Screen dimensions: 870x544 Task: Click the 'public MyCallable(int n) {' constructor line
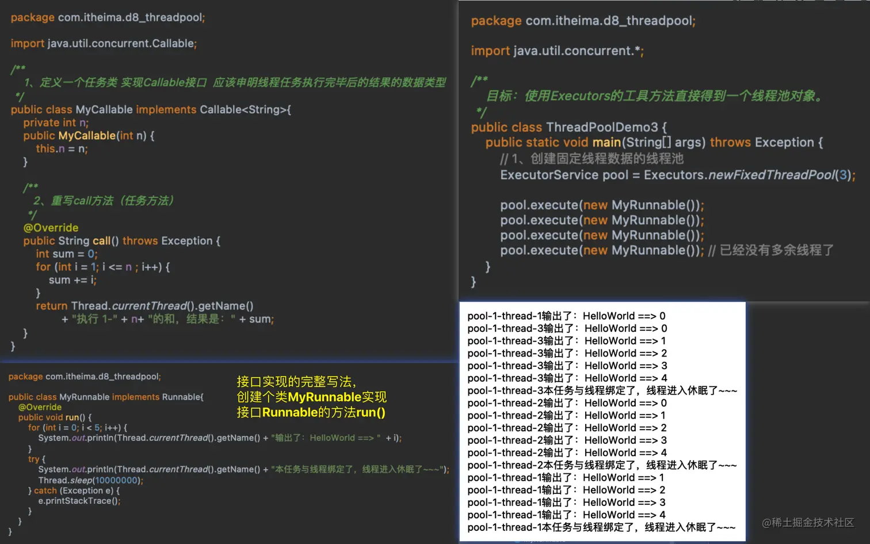pyautogui.click(x=89, y=136)
